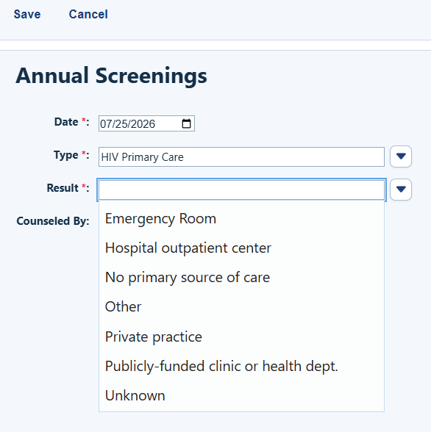Select Publicly-funded clinic or health dept.
The image size is (431, 432).
point(241,366)
